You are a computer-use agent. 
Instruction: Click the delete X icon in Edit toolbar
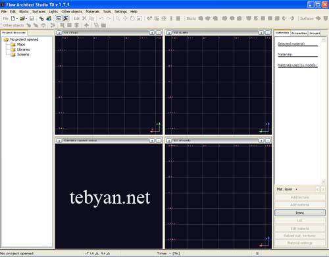(x=84, y=18)
